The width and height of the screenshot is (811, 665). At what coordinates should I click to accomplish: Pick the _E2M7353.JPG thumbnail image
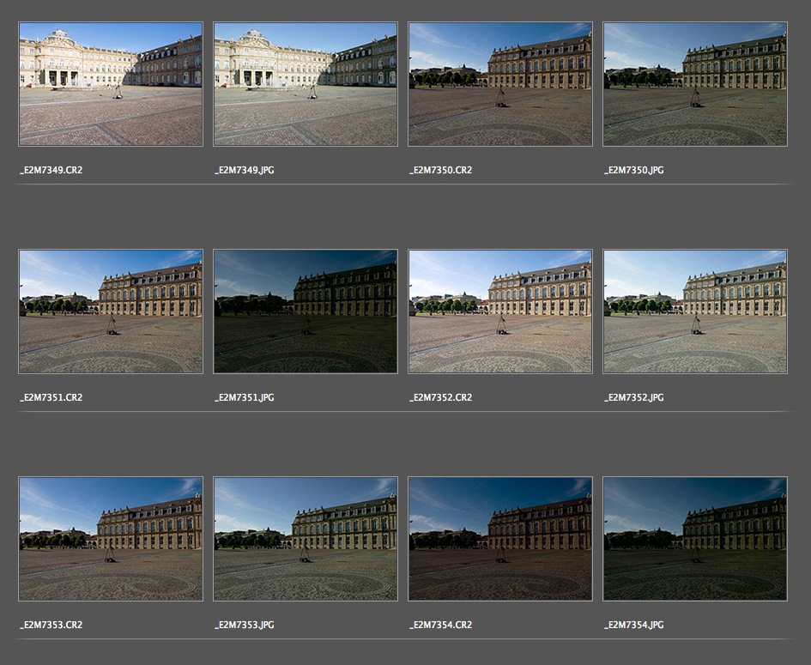tap(306, 539)
